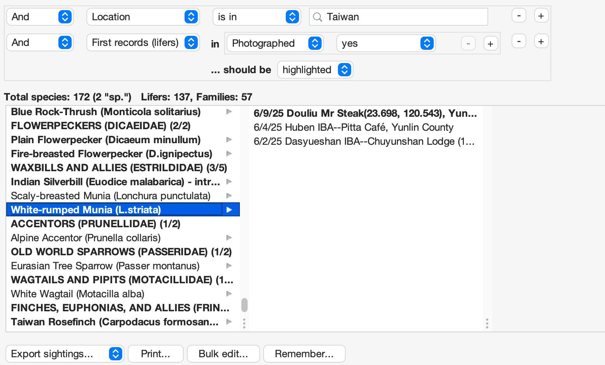Click the sightings column divider handle
The height and width of the screenshot is (365, 605).
click(x=487, y=323)
